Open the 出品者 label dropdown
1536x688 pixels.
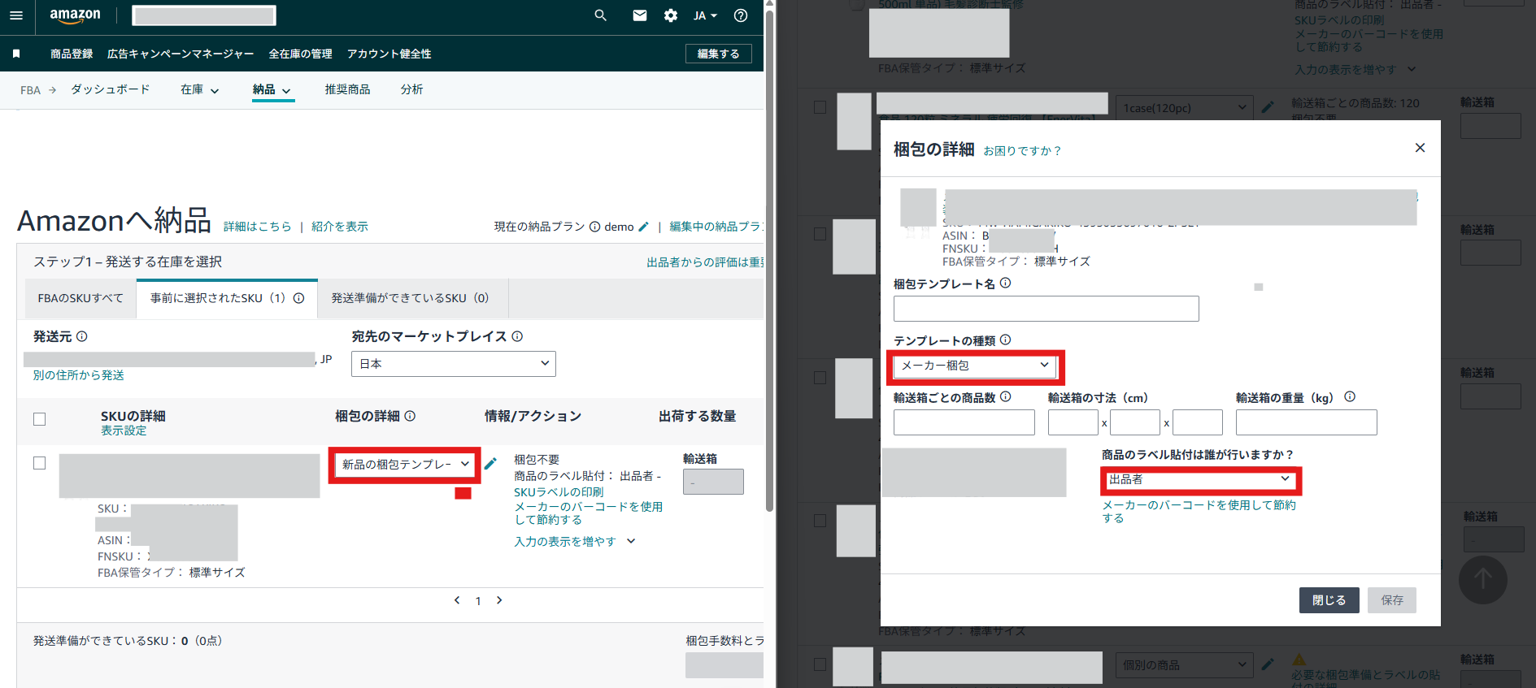click(x=1199, y=480)
